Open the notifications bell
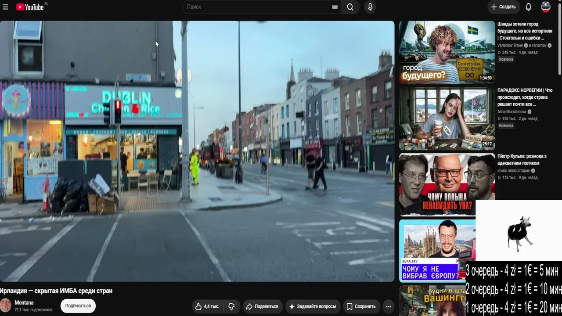 pyautogui.click(x=529, y=7)
